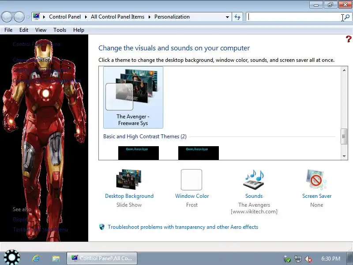Click the search magnifier icon
This screenshot has height=265, width=353.
pos(347,17)
